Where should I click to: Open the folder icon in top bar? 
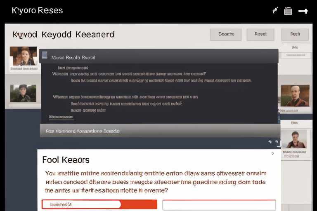coord(288,11)
